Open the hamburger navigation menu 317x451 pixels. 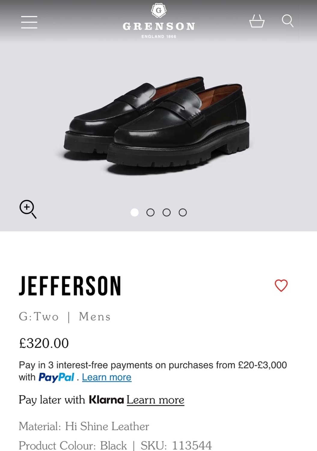click(x=29, y=22)
